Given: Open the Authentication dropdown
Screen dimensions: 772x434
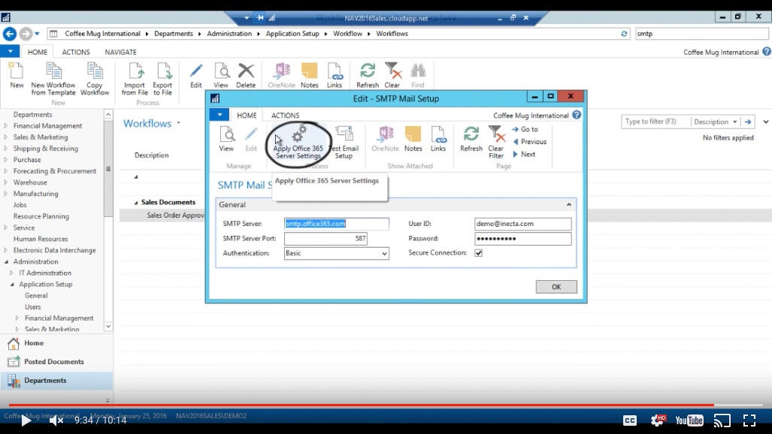Looking at the screenshot, I should click(x=384, y=253).
